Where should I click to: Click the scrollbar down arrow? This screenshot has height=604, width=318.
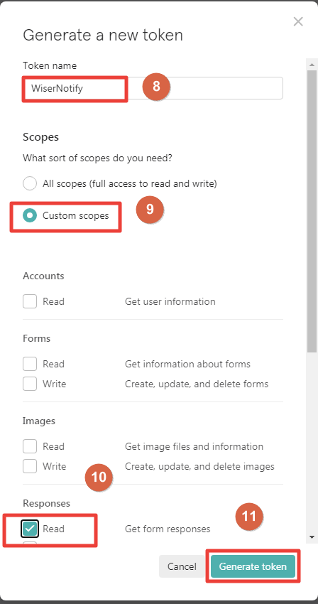[x=312, y=536]
